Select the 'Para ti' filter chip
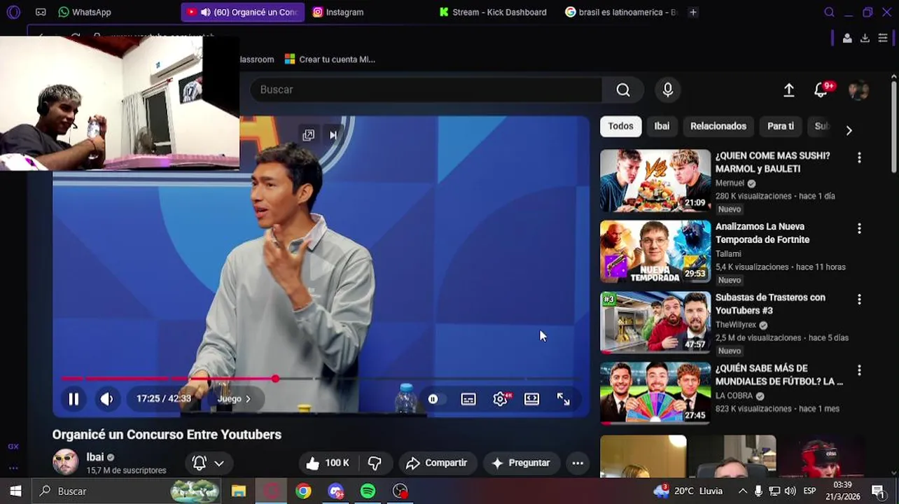Screen dimensions: 899x504 coord(781,126)
